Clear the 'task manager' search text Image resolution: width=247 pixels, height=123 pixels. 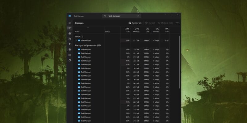pos(138,16)
